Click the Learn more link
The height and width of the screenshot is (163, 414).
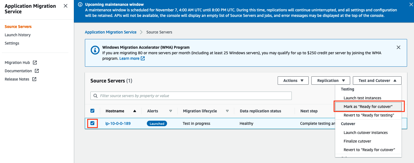pyautogui.click(x=129, y=58)
